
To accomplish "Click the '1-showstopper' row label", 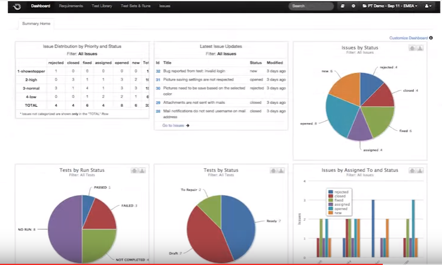I will (x=31, y=71).
